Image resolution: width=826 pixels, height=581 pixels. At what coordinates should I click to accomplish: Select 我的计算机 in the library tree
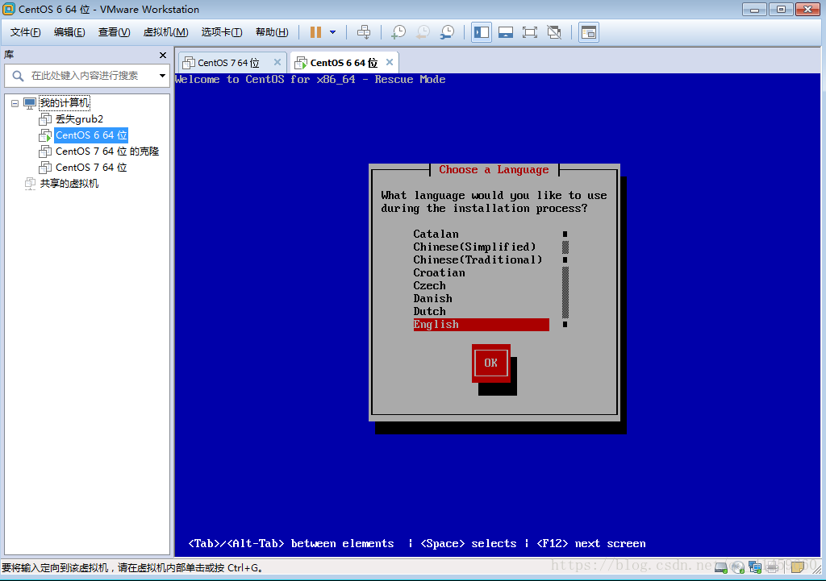(65, 102)
